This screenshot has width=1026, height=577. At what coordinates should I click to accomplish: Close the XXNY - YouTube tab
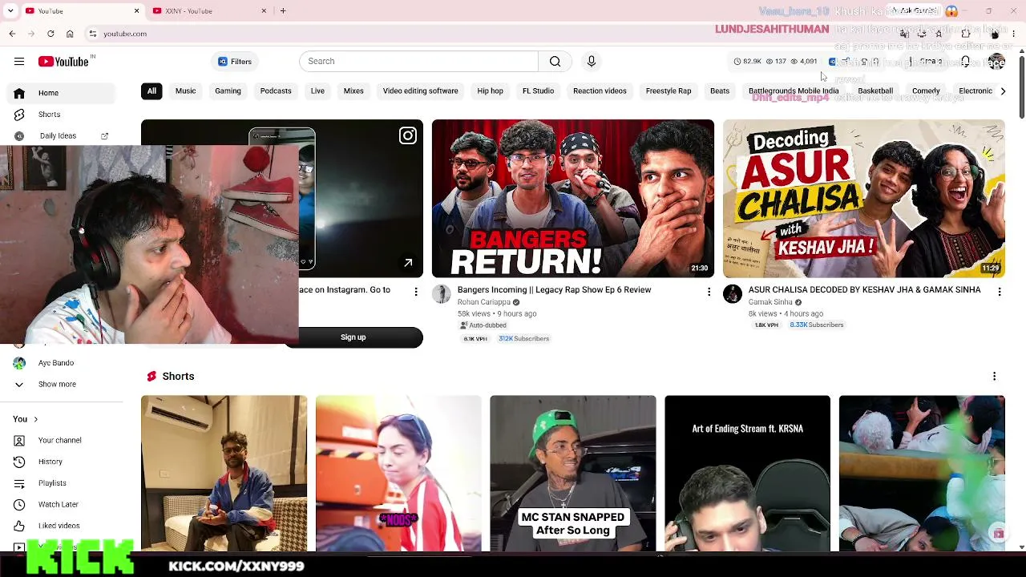tap(264, 11)
